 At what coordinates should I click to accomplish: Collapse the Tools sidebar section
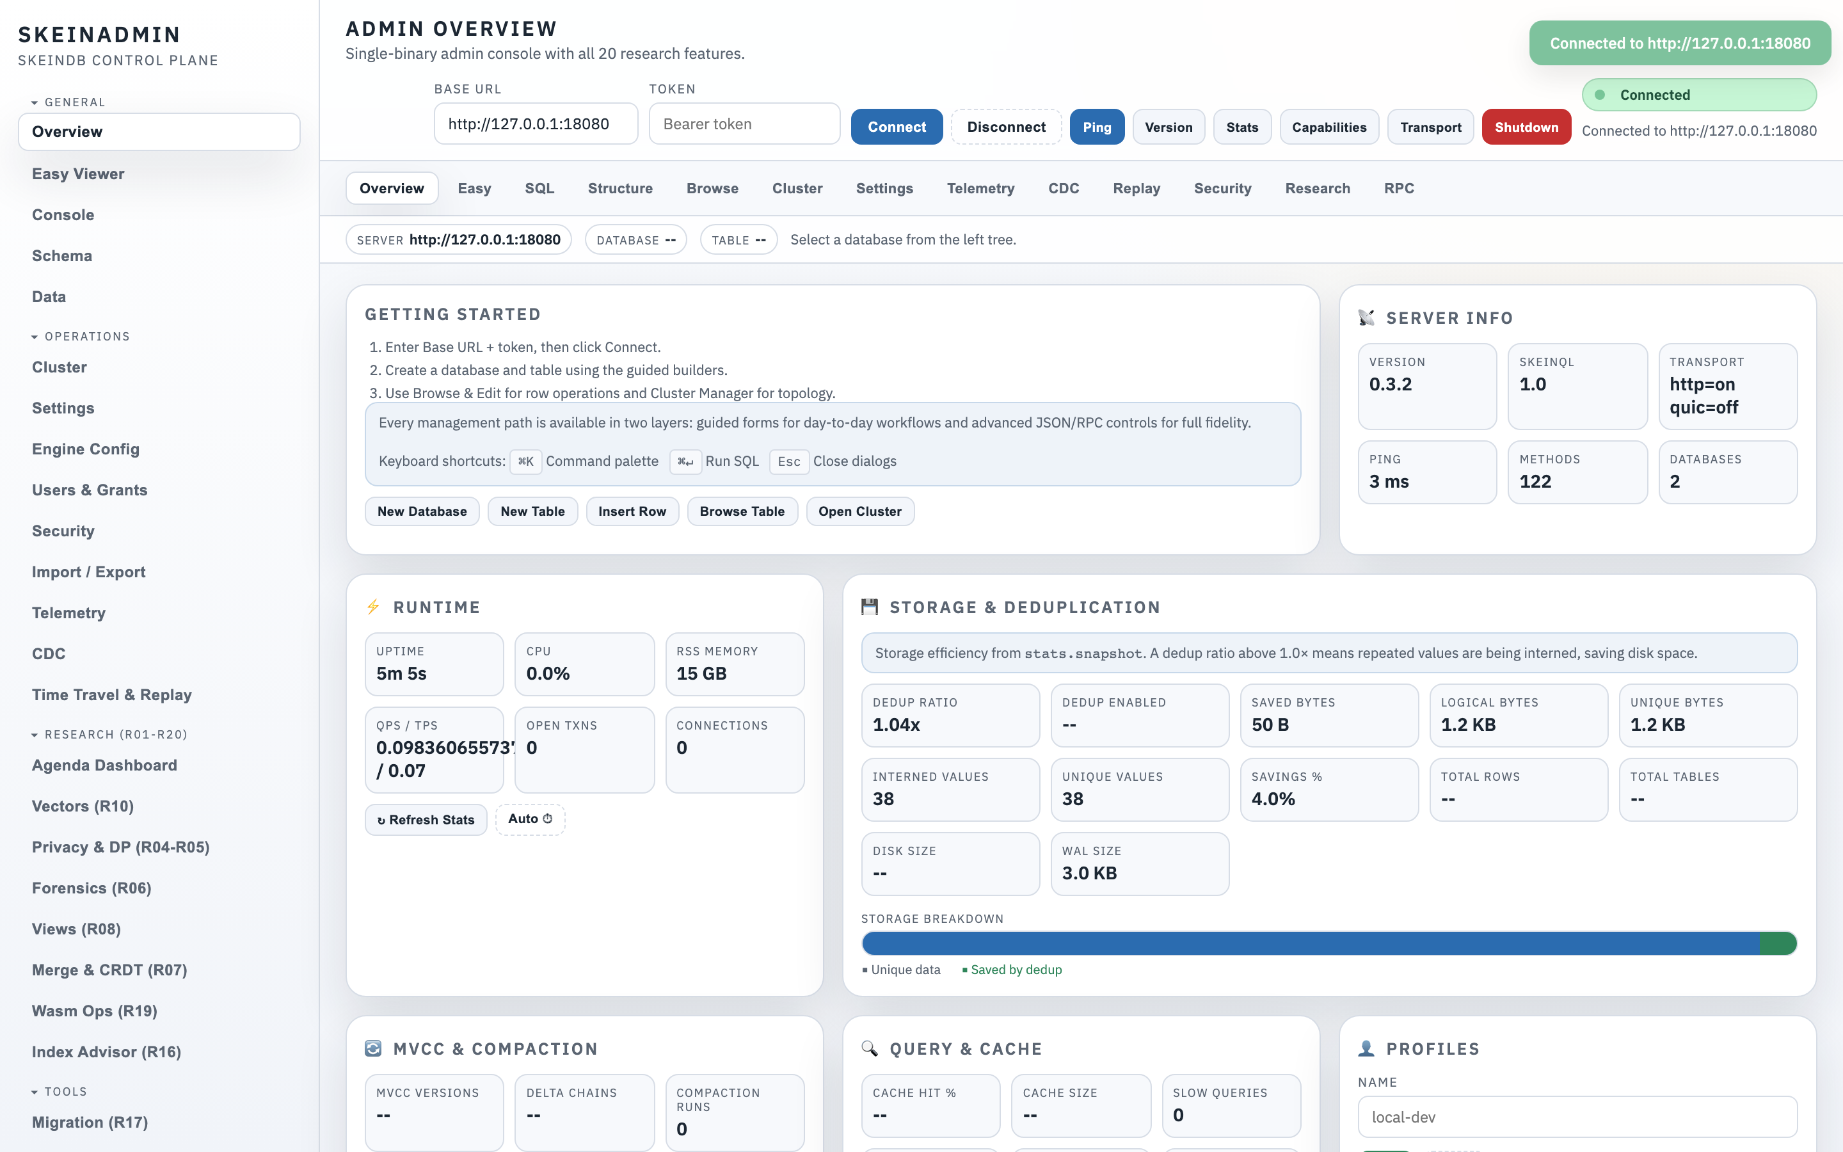point(60,1092)
